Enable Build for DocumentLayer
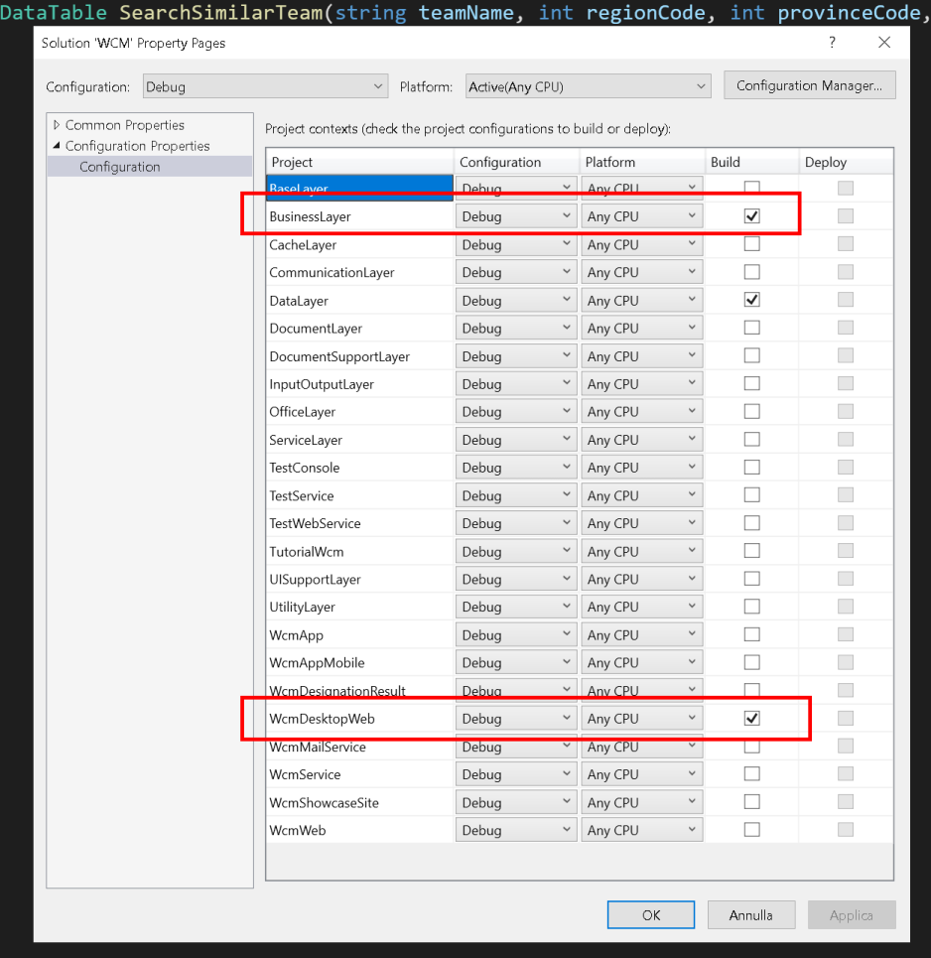The height and width of the screenshot is (958, 931). (x=752, y=328)
